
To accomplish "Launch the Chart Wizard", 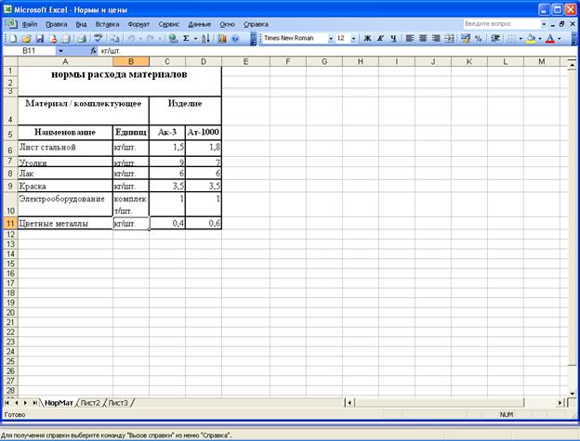I will click(221, 38).
